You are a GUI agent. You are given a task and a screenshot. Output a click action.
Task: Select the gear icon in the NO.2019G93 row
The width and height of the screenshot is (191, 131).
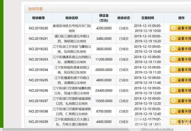tap(173, 59)
